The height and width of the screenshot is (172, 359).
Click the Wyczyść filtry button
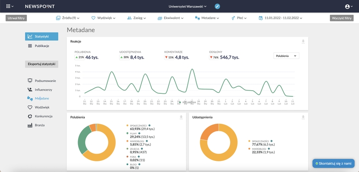tap(341, 18)
